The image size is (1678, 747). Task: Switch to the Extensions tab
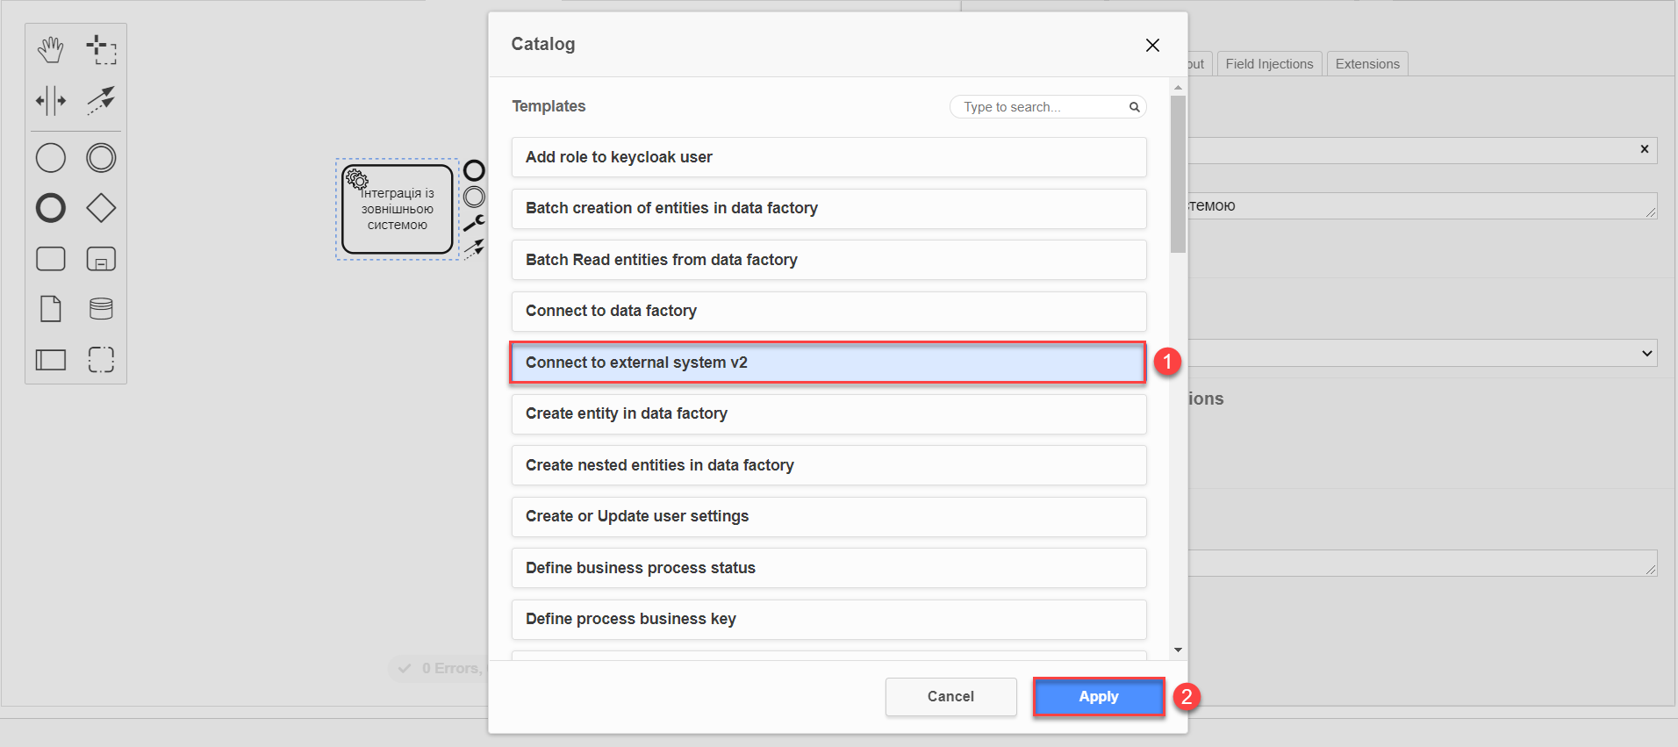point(1366,64)
